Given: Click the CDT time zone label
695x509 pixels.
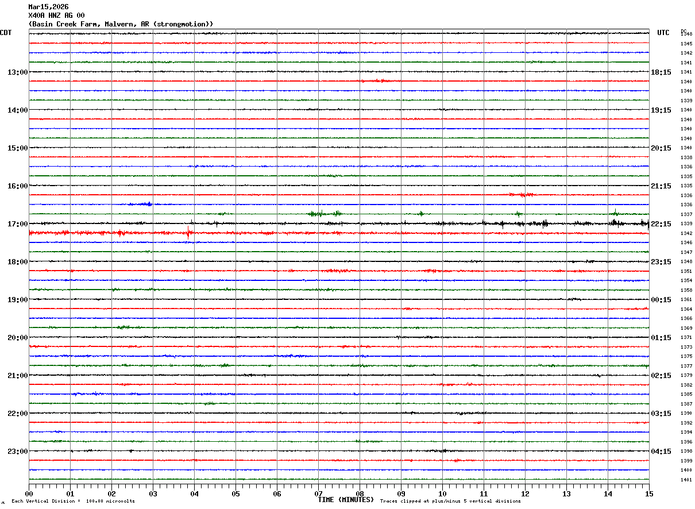Looking at the screenshot, I should pyautogui.click(x=6, y=33).
